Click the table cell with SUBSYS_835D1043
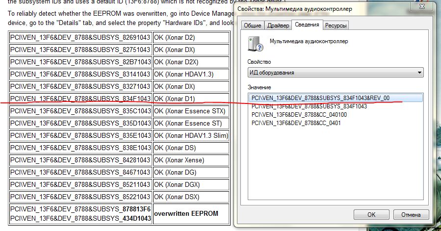This screenshot has width=441, height=231. 80,123
